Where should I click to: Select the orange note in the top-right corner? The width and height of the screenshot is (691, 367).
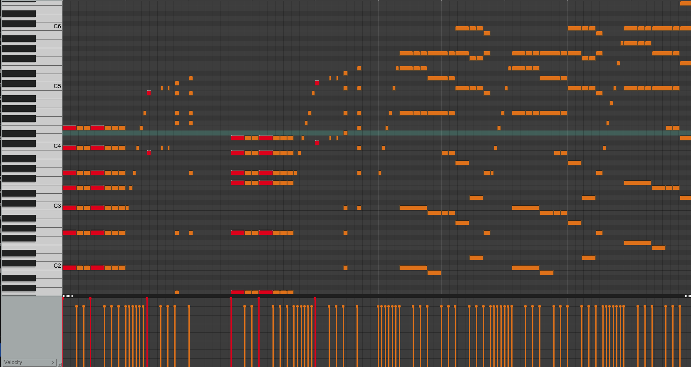685,3
